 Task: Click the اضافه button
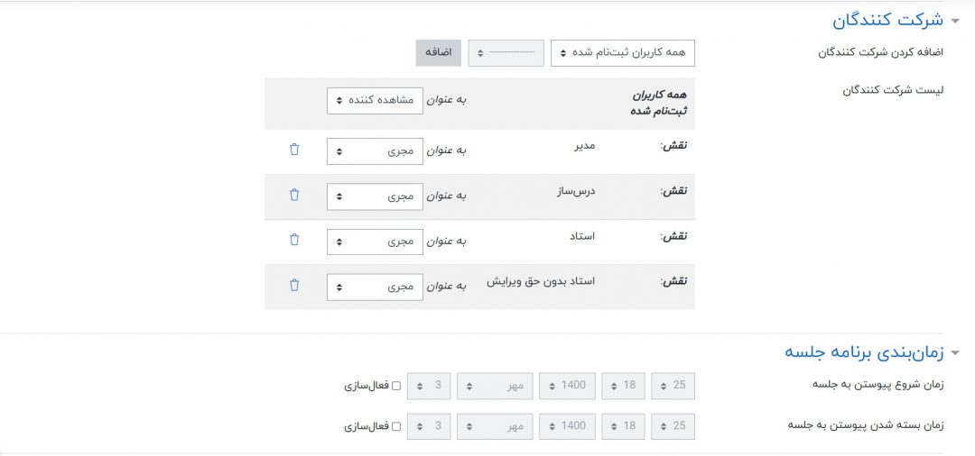(438, 53)
